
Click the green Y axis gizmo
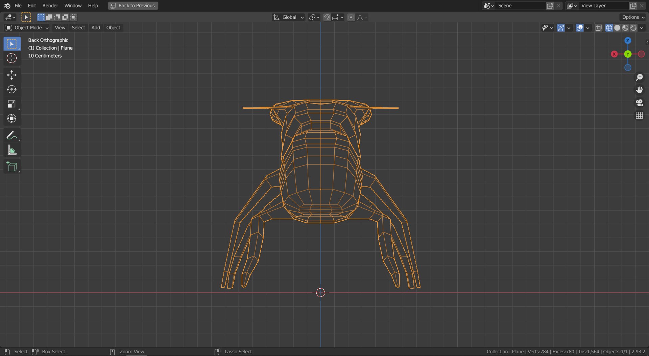(x=628, y=54)
